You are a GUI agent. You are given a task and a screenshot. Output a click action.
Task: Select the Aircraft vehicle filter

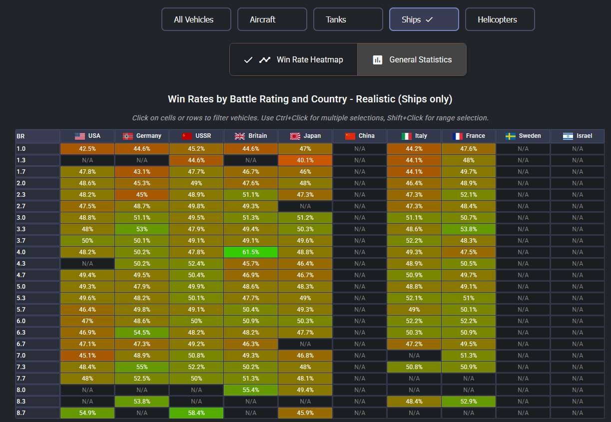pyautogui.click(x=272, y=19)
